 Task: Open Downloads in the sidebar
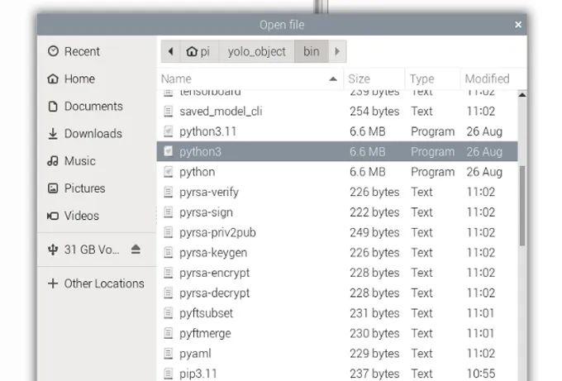pyautogui.click(x=96, y=134)
